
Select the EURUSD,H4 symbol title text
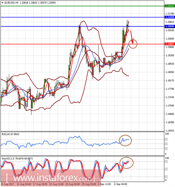[12, 3]
